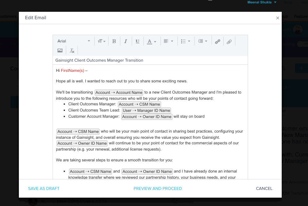Image resolution: width=308 pixels, height=206 pixels.
Task: Expand the bullet list options
Action: click(x=186, y=41)
